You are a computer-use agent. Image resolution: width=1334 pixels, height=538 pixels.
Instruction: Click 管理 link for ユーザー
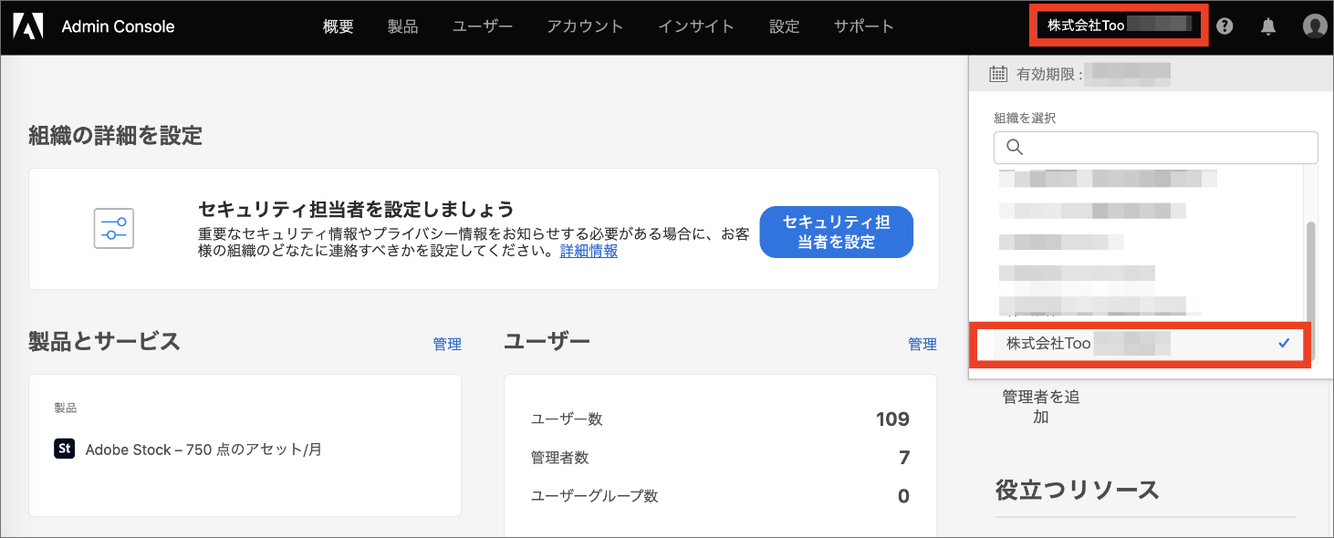tap(922, 344)
